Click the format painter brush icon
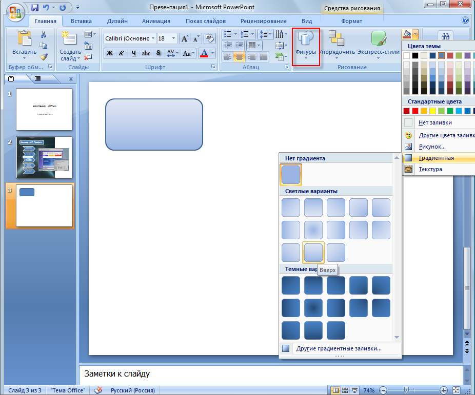475x395 pixels. coord(44,56)
